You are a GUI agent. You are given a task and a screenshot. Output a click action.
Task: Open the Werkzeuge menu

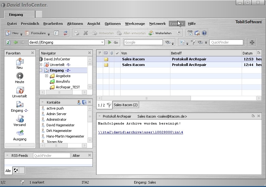[x=135, y=24]
